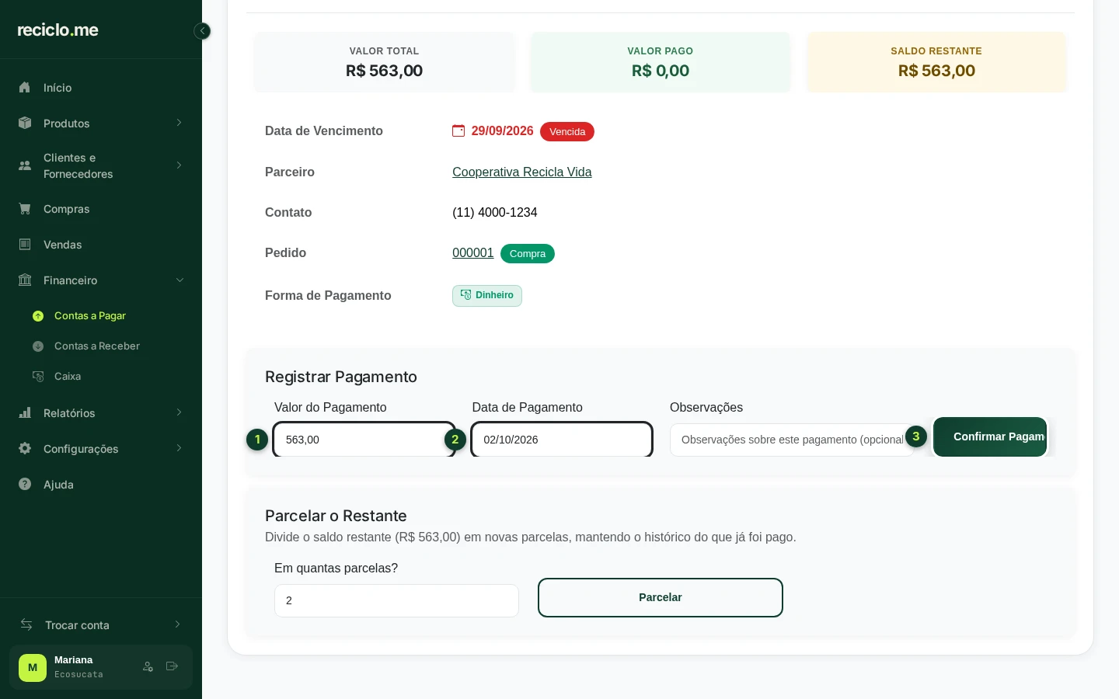This screenshot has height=699, width=1119.
Task: Open order 000001 link
Action: (473, 253)
